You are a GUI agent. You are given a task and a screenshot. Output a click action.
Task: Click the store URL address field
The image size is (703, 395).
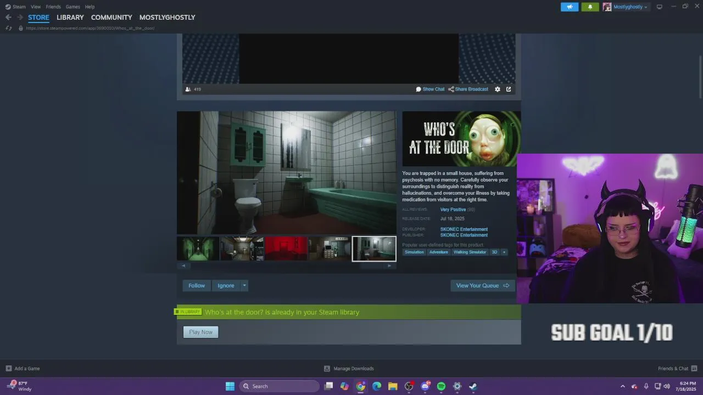[90, 28]
